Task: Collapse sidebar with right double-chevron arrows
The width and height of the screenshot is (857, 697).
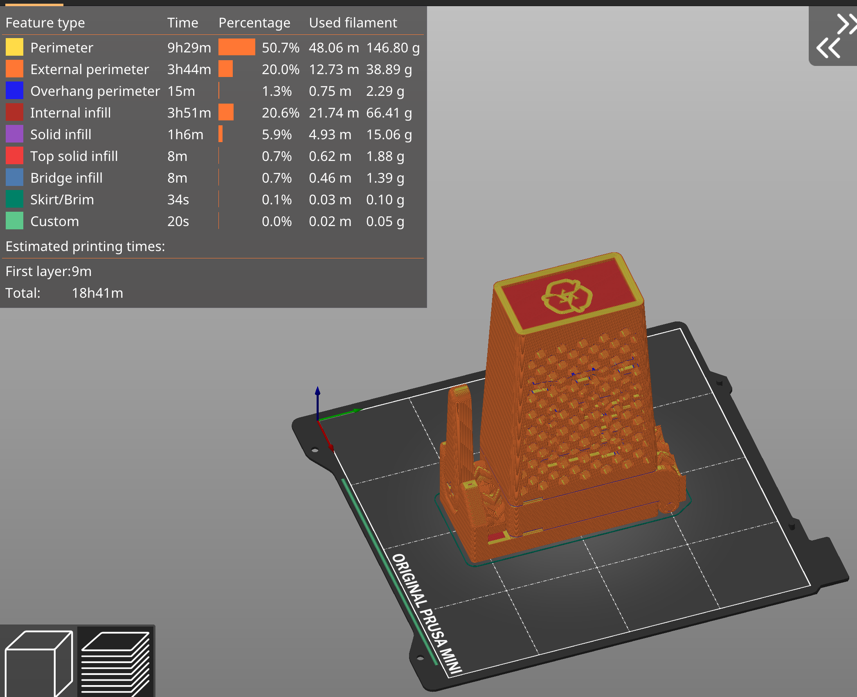Action: [846, 24]
